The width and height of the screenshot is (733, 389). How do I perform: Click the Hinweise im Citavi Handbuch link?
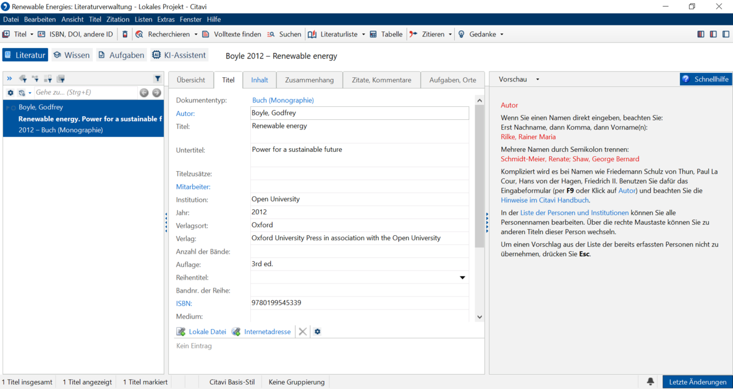[x=545, y=200]
